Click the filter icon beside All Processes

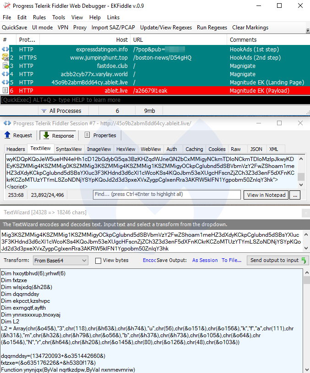44,111
